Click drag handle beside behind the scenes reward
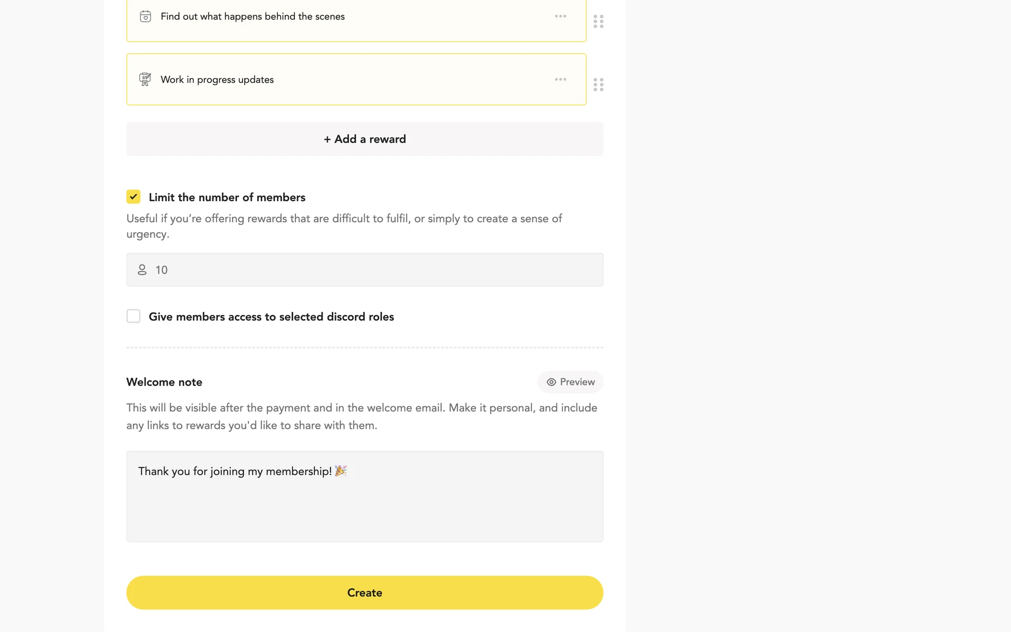This screenshot has width=1011, height=632. click(x=598, y=22)
